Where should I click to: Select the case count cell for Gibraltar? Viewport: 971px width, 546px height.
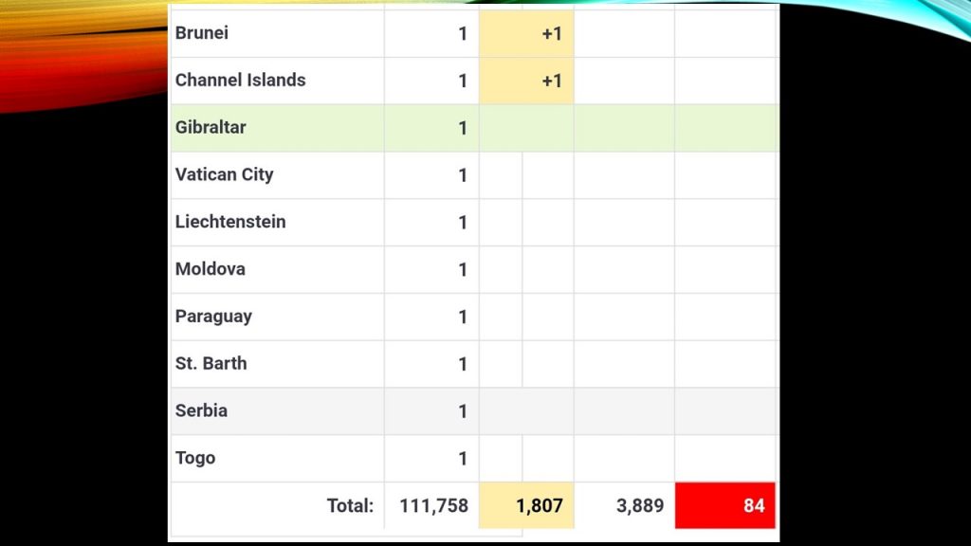462,129
